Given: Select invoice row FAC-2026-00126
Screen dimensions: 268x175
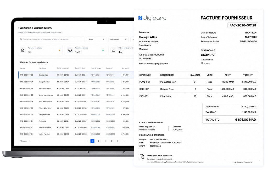Looking at the screenshot, I should tap(76, 88).
